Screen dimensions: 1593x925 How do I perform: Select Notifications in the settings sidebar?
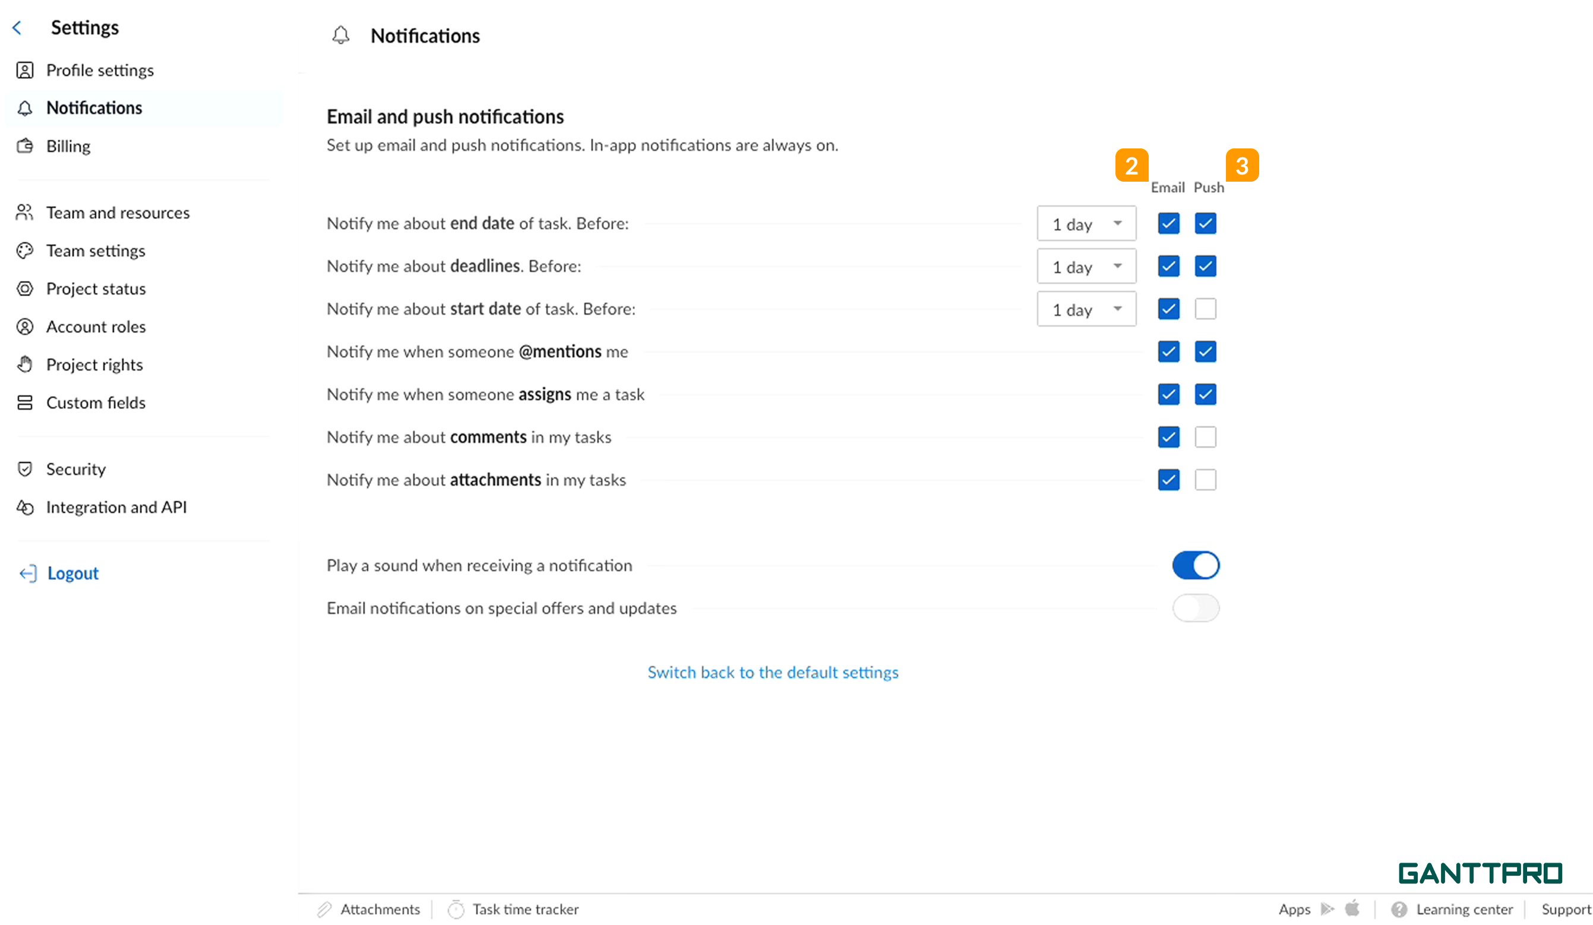94,107
